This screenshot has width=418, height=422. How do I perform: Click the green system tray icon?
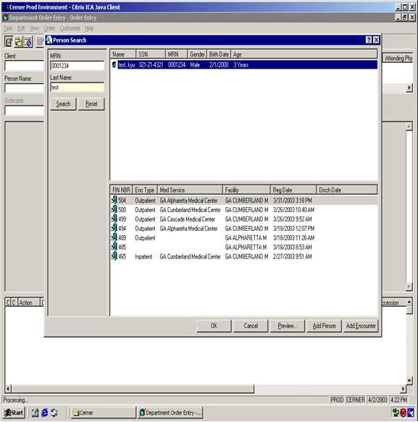[396, 413]
